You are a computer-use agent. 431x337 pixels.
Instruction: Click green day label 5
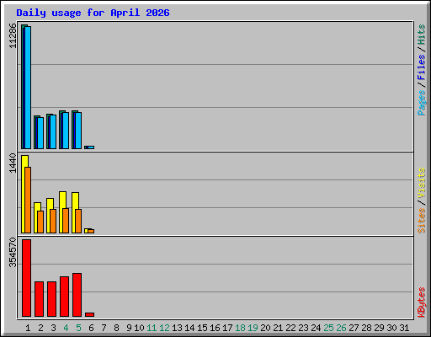78,328
